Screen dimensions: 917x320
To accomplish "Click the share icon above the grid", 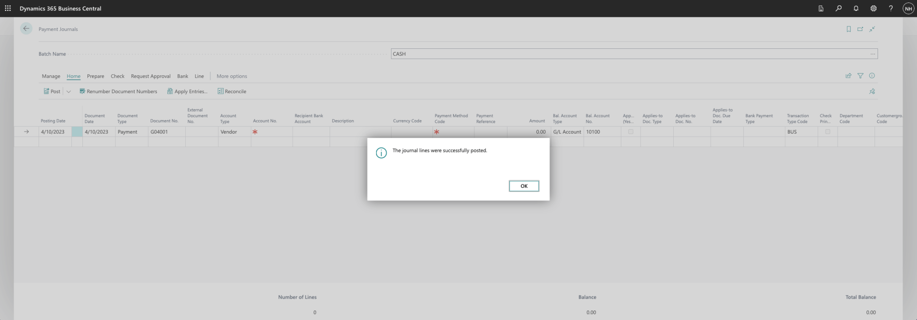I will (x=848, y=76).
